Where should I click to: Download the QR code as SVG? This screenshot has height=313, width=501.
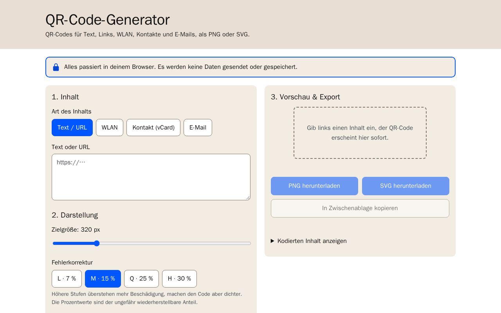[x=405, y=186]
